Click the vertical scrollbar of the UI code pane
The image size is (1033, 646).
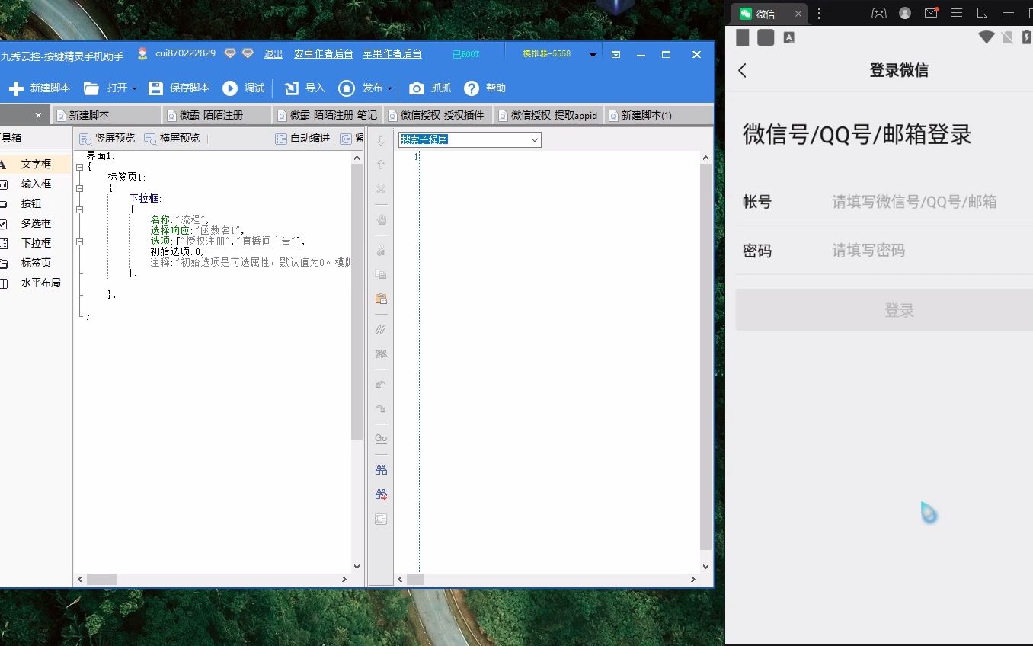click(x=357, y=301)
